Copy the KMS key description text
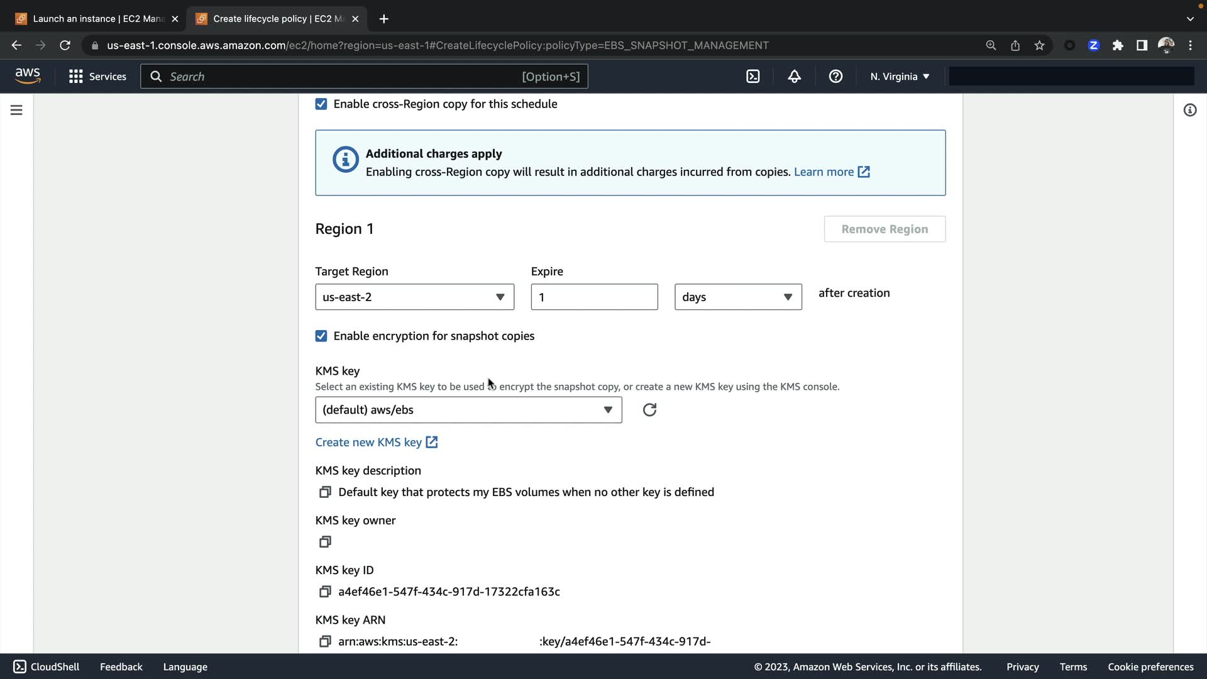 (325, 492)
